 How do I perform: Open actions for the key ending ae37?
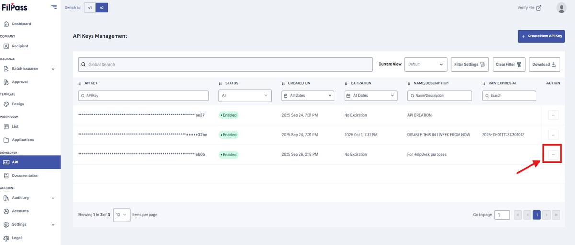(553, 115)
